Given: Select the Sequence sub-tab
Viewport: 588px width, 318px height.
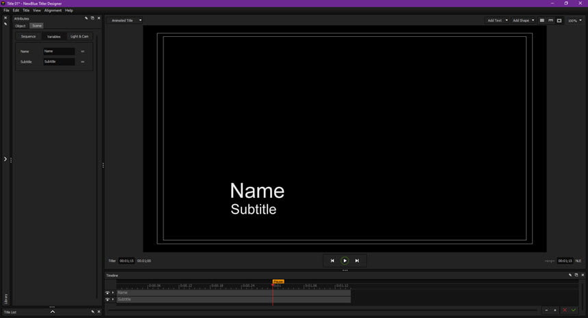Looking at the screenshot, I should [29, 36].
